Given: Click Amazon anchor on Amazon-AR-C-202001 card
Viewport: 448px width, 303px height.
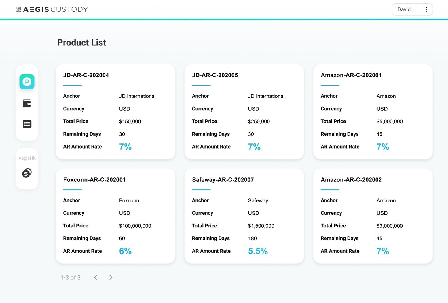Looking at the screenshot, I should (x=386, y=96).
